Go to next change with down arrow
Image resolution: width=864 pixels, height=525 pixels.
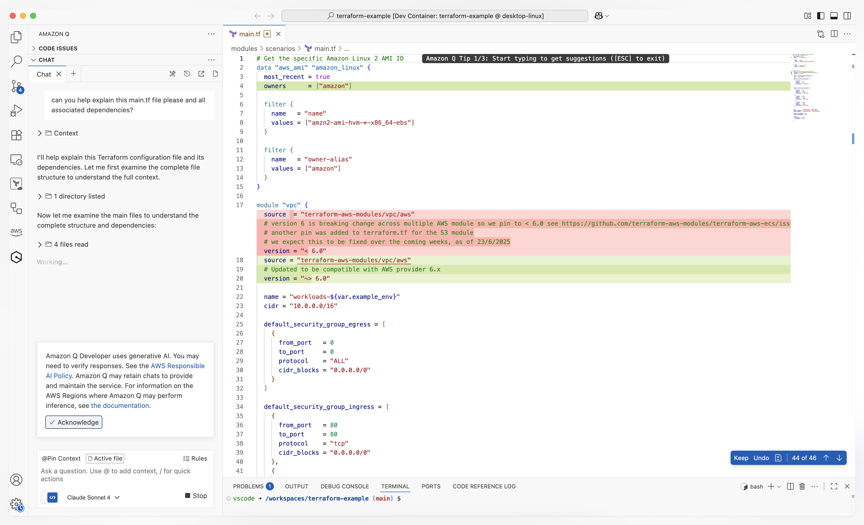(839, 458)
